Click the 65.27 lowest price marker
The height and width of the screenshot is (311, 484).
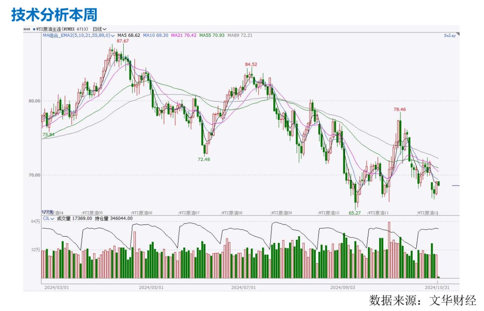[354, 213]
